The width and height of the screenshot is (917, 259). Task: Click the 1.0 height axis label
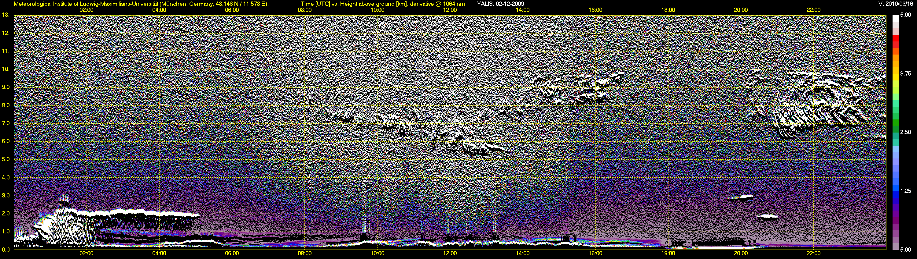(6, 231)
